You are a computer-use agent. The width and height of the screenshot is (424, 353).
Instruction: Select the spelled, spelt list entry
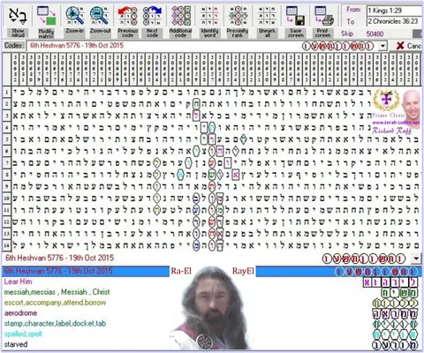tap(23, 334)
